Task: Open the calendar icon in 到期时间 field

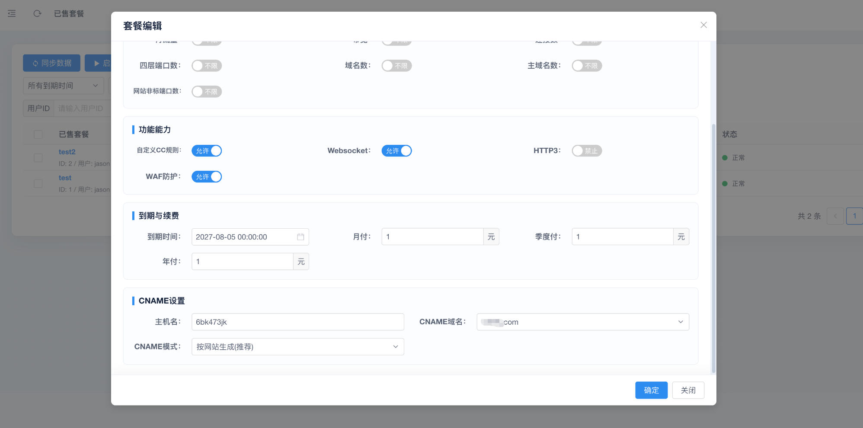Action: coord(300,237)
